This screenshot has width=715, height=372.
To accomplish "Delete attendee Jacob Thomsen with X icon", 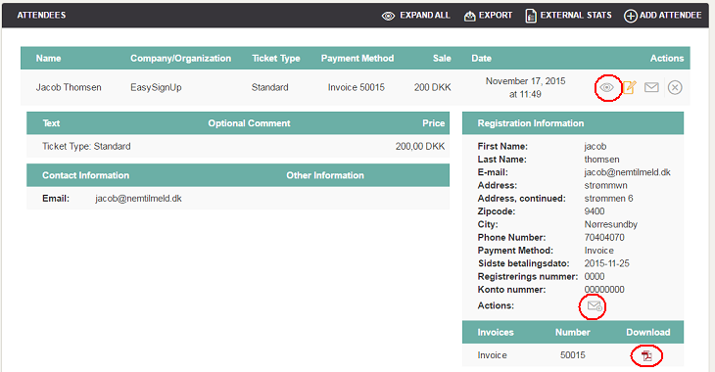I will pyautogui.click(x=675, y=87).
